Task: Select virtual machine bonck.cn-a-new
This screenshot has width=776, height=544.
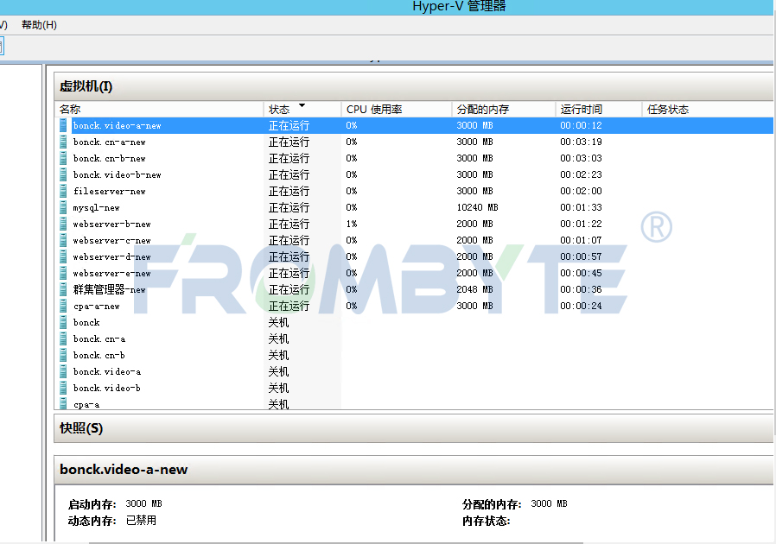Action: 110,142
